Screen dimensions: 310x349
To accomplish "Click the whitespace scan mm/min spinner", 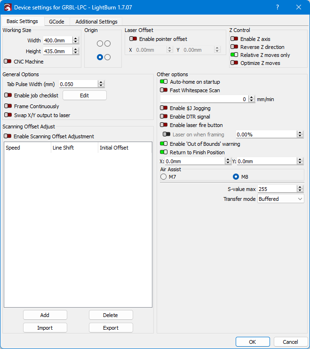I will point(252,99).
